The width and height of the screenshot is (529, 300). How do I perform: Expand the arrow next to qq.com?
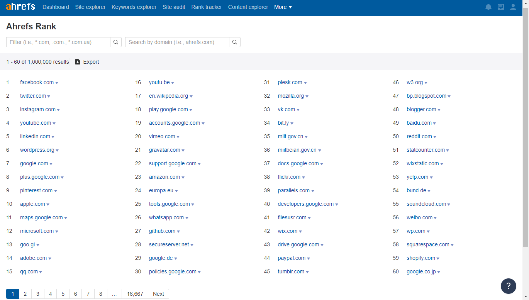click(41, 272)
